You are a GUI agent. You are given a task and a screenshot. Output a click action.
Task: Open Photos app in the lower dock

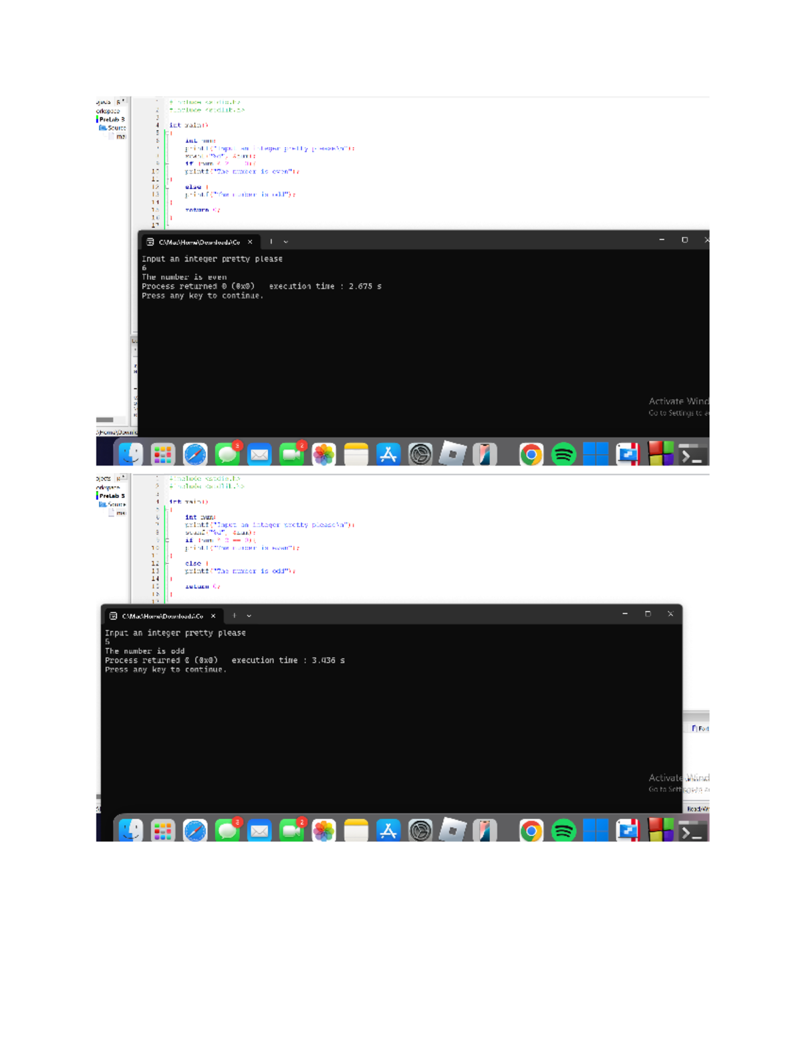[323, 831]
